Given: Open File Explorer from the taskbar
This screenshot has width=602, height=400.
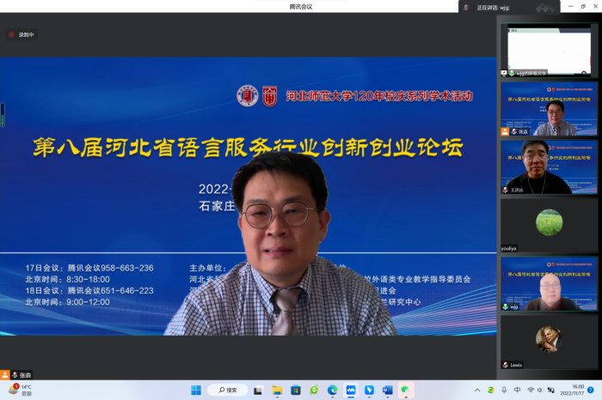Looking at the screenshot, I should click(277, 390).
